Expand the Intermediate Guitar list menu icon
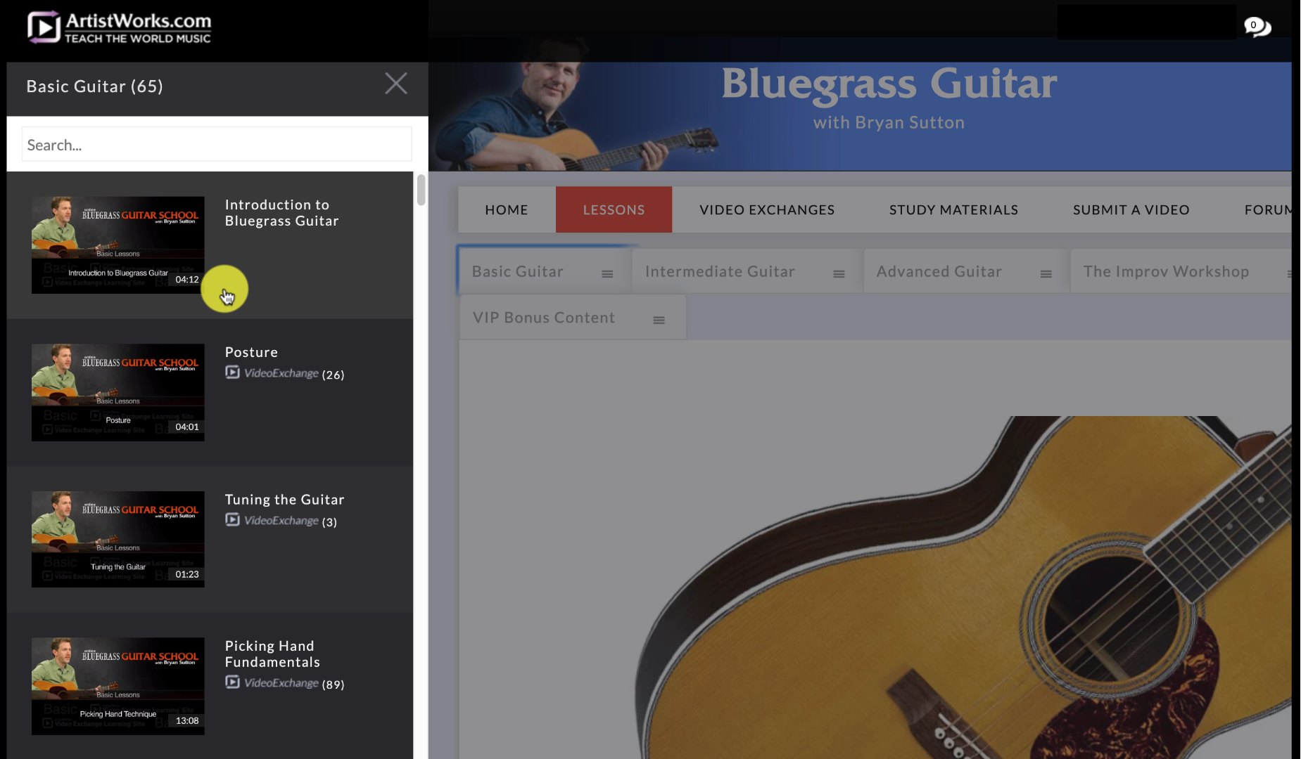The height and width of the screenshot is (759, 1301). [839, 274]
